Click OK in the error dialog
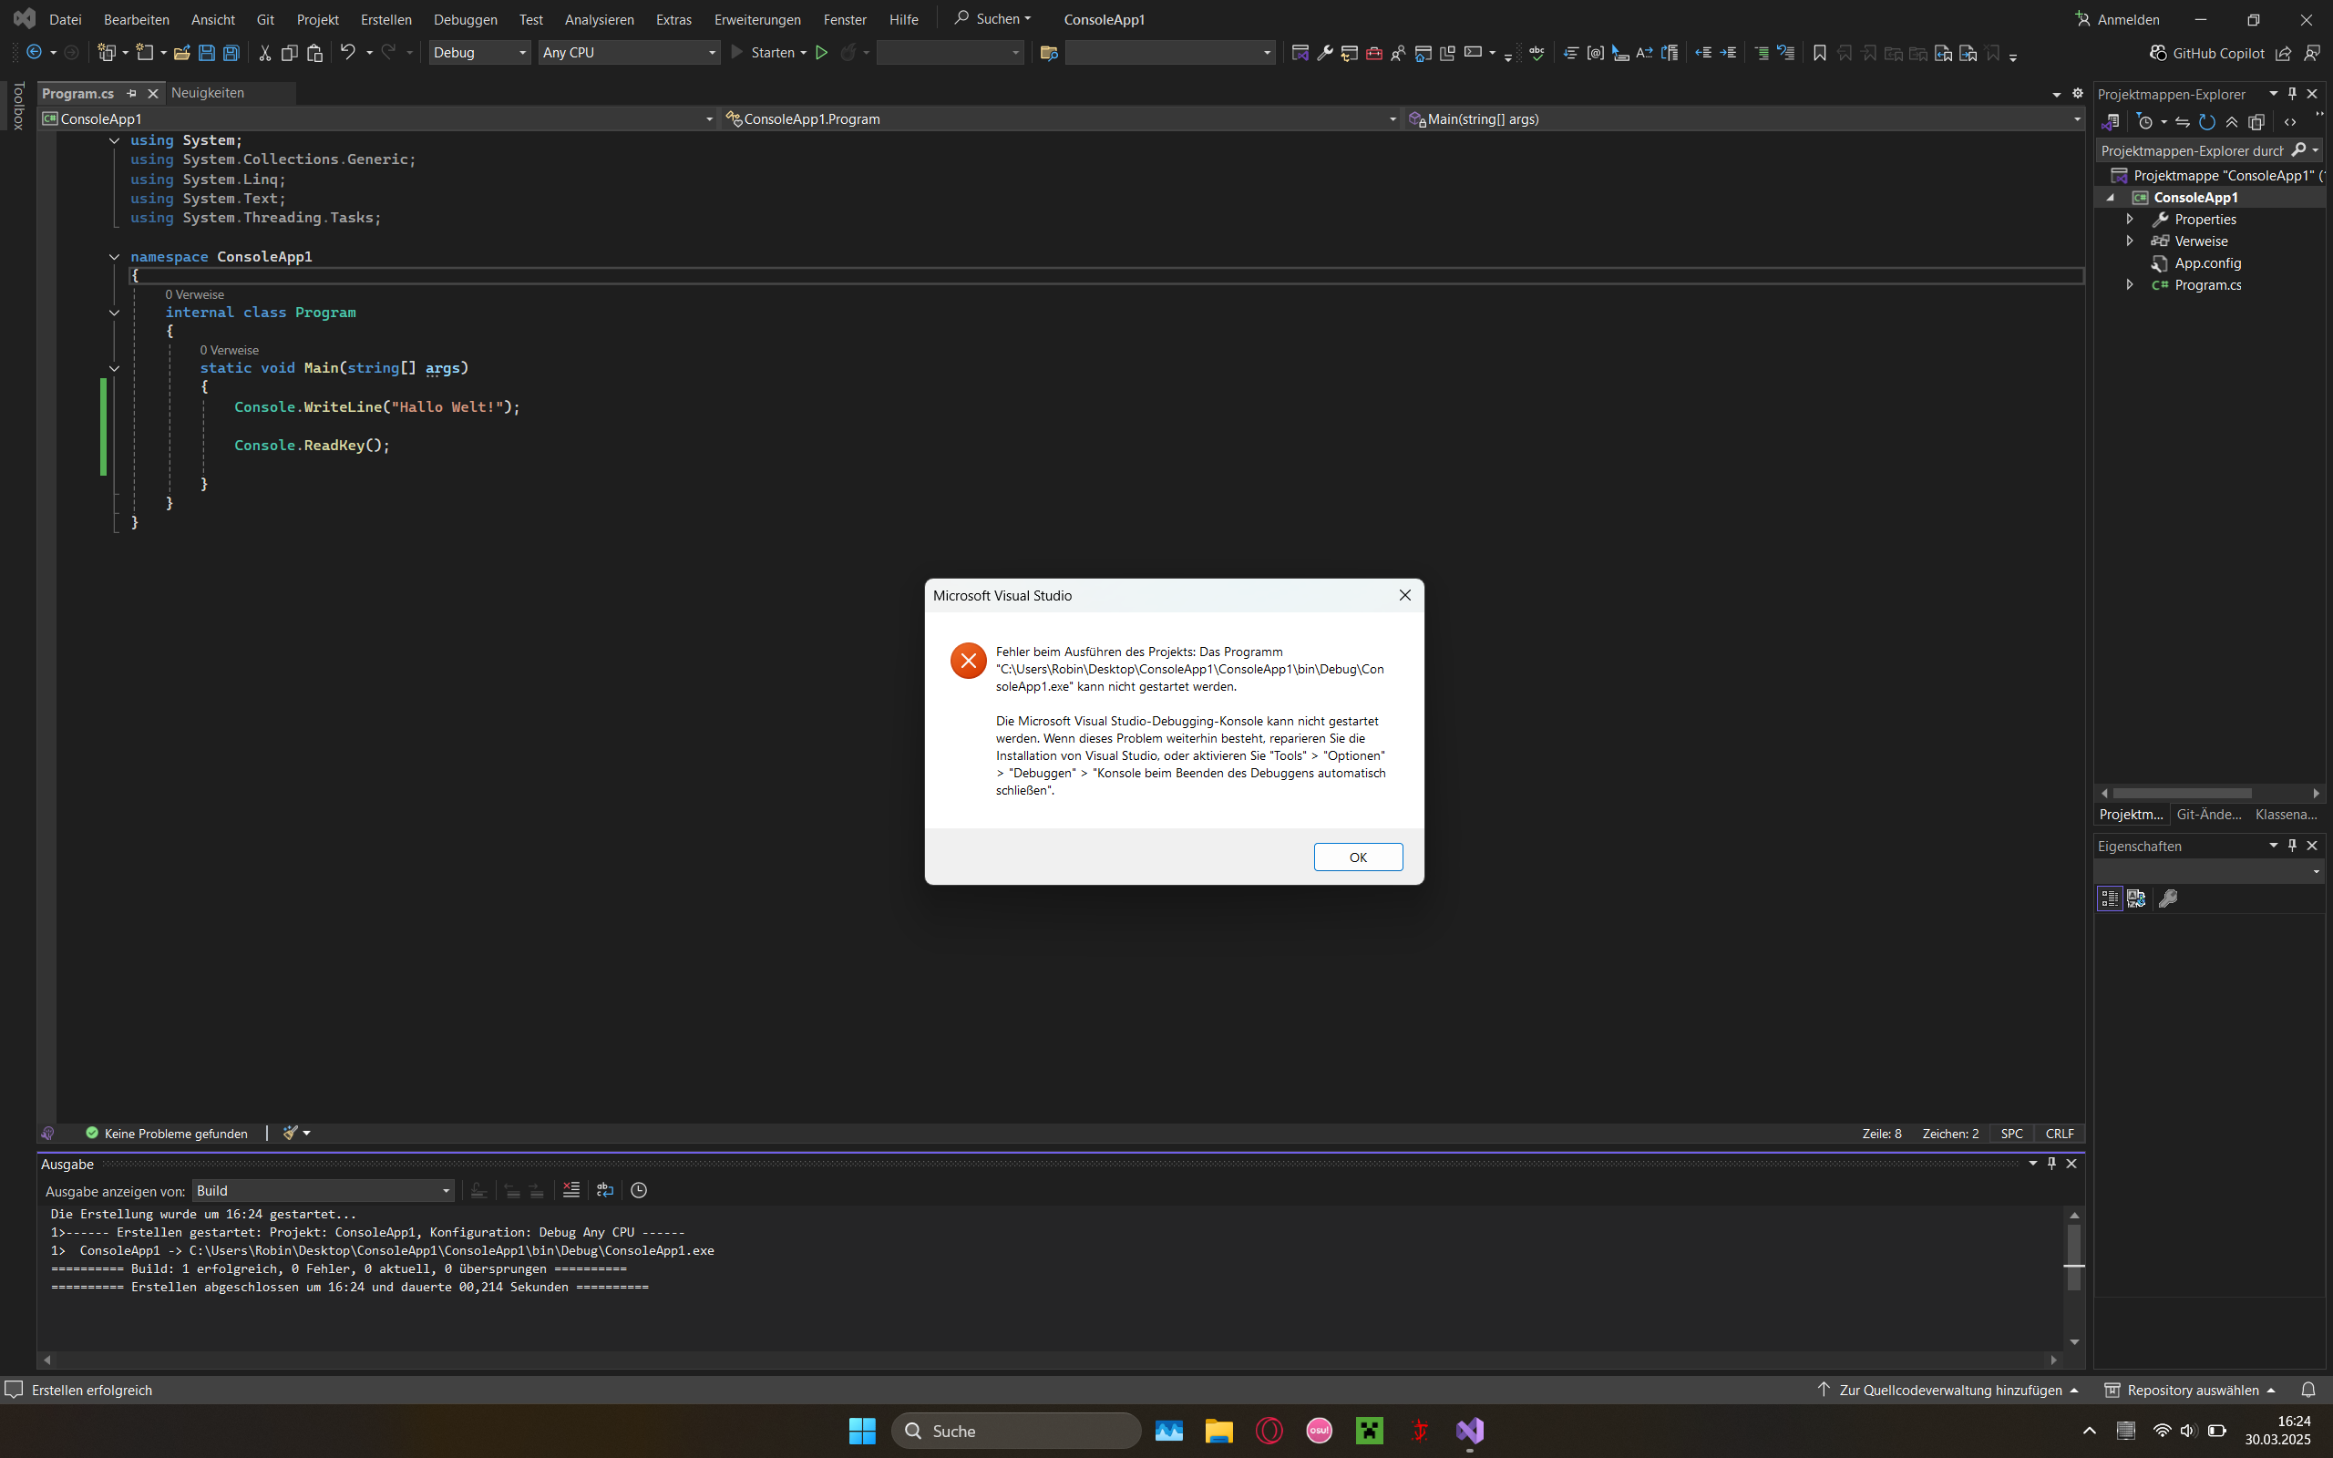2333x1458 pixels. 1357,857
